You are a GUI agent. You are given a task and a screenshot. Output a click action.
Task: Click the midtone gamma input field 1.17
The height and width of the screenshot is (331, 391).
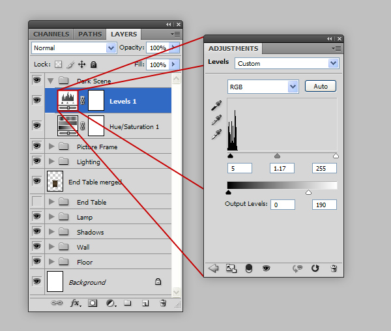pyautogui.click(x=282, y=168)
